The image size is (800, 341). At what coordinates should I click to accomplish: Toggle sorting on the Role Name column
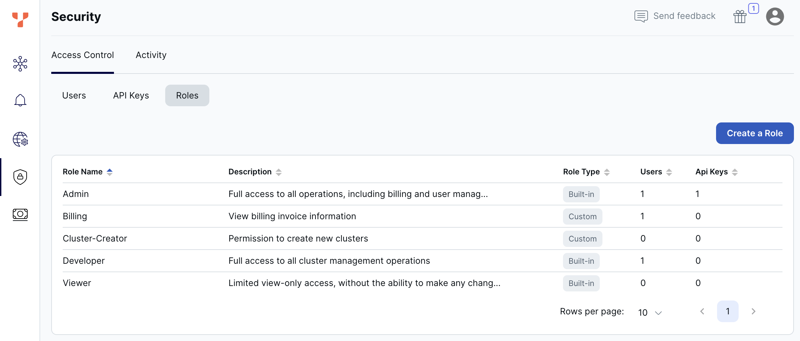[110, 172]
